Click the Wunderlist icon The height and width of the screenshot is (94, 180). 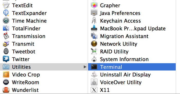[6, 90]
